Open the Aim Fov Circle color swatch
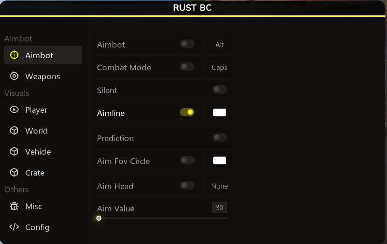Viewport: 387px width, 244px height. (220, 161)
